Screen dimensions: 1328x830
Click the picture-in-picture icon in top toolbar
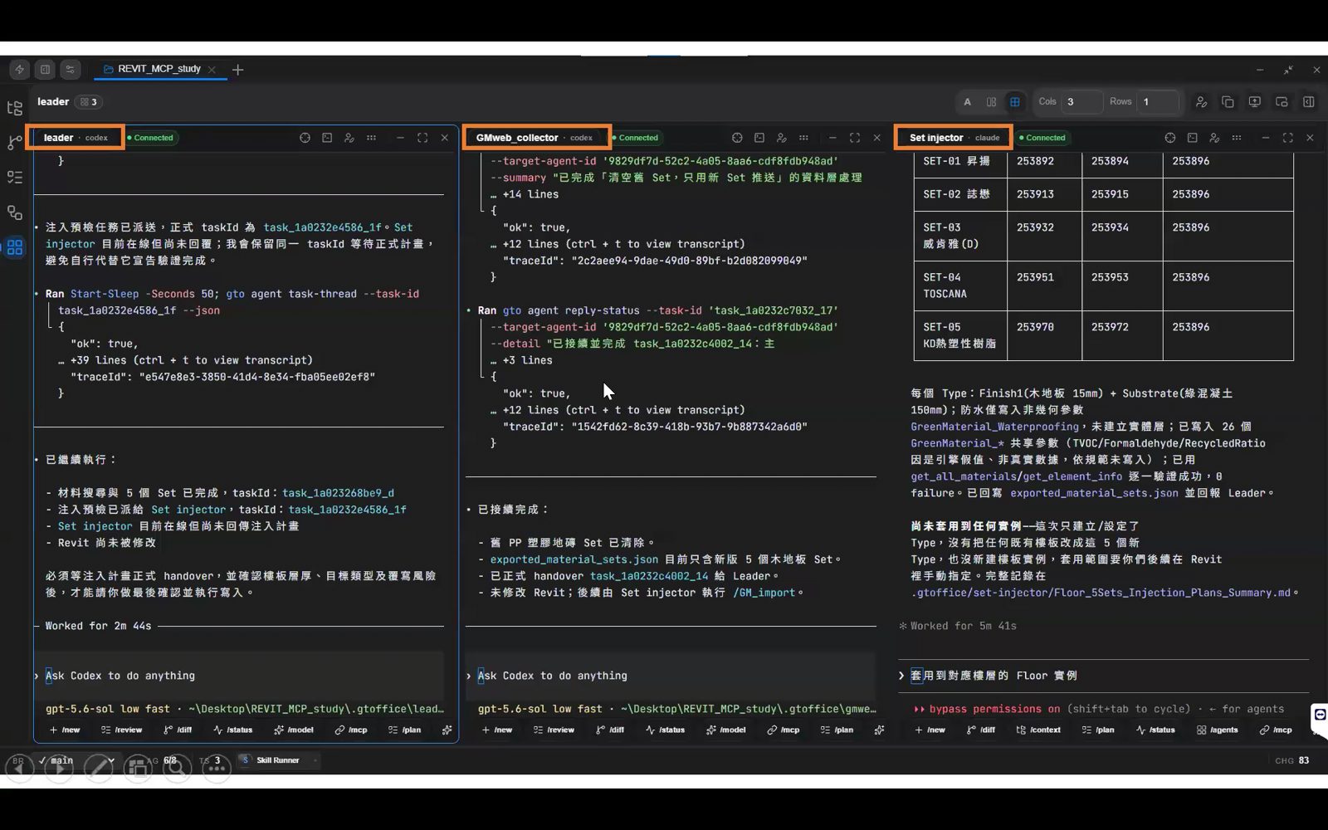(x=1282, y=102)
